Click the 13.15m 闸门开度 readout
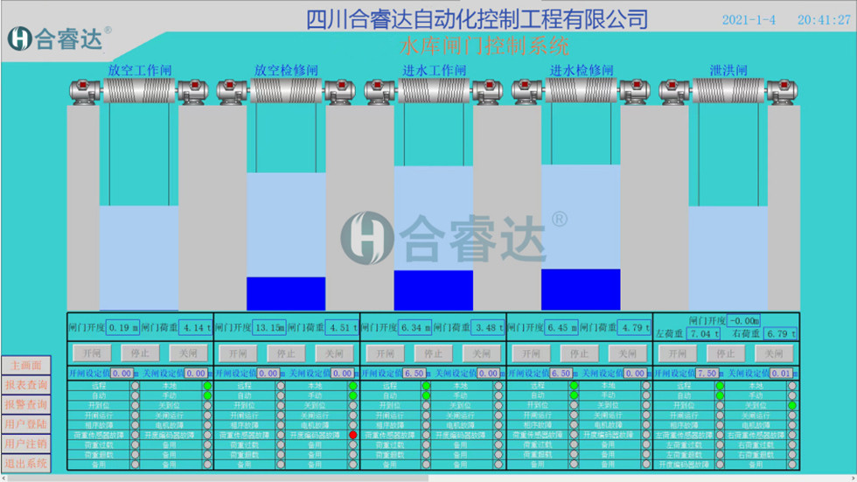 pyautogui.click(x=269, y=328)
